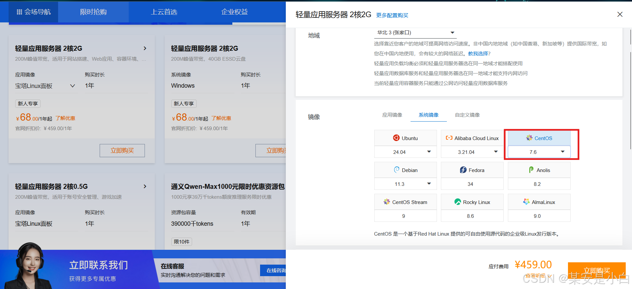Switch to 自定义镜像 tab
632x289 pixels.
point(467,115)
